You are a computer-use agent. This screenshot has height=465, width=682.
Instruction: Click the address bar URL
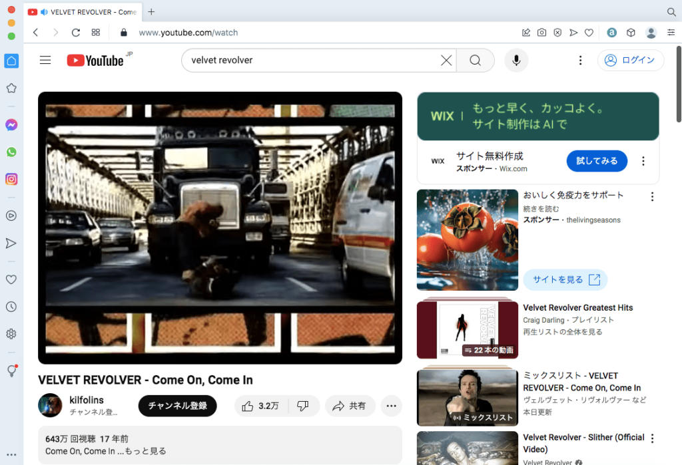(x=188, y=33)
